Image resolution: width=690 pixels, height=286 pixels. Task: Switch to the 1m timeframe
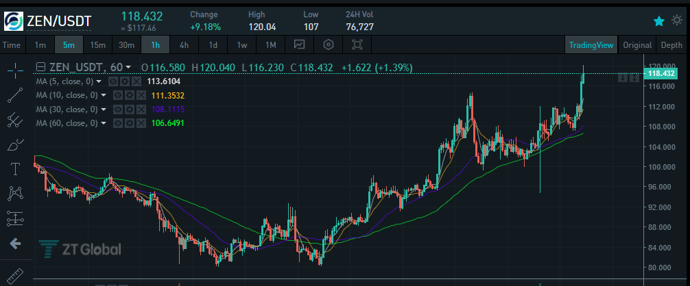40,44
